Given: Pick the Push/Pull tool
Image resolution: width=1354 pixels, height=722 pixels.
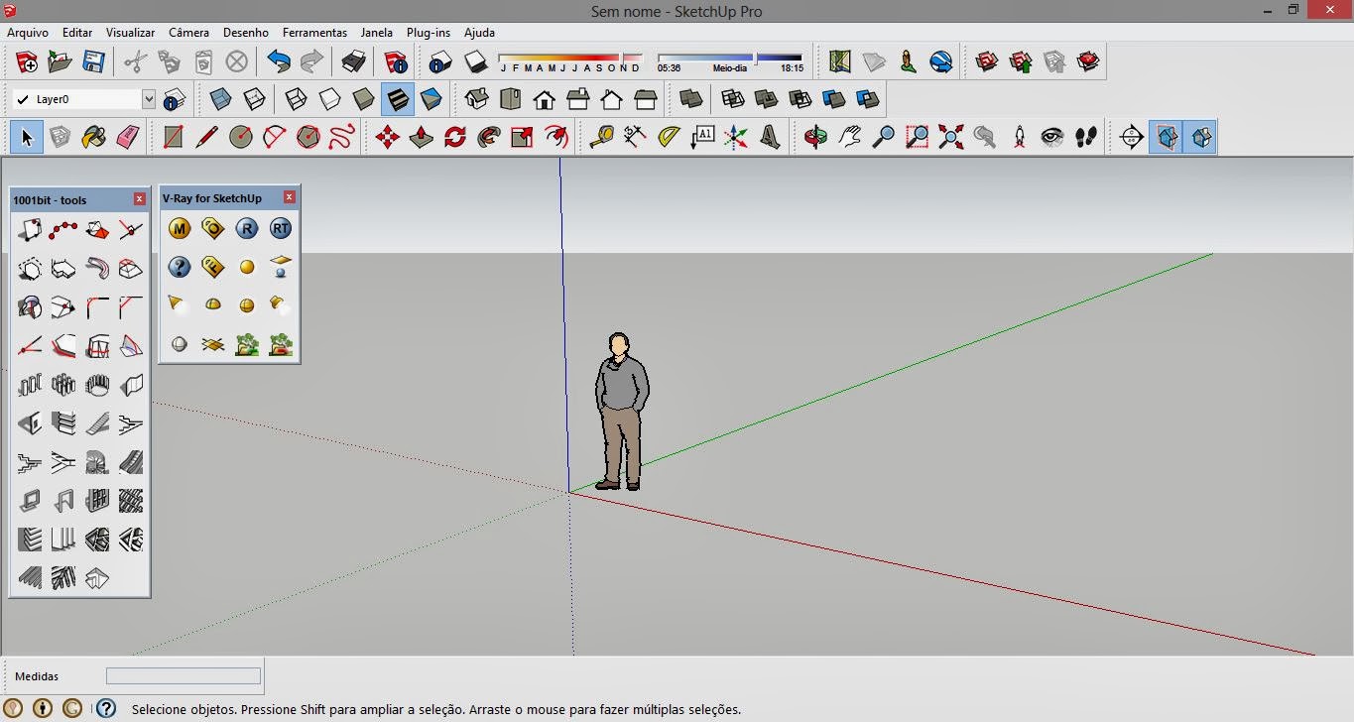Looking at the screenshot, I should pyautogui.click(x=421, y=137).
